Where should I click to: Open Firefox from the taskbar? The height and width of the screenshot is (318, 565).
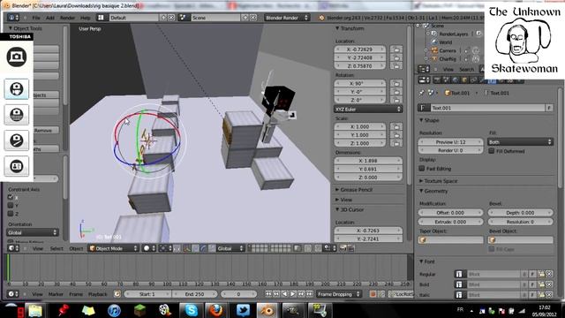click(x=215, y=310)
